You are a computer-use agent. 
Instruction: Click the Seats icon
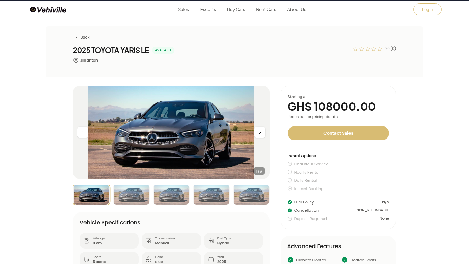[x=87, y=260]
